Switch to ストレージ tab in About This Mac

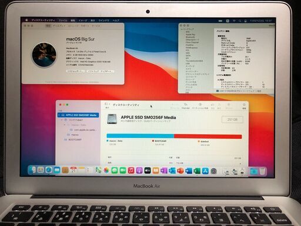coord(73,26)
